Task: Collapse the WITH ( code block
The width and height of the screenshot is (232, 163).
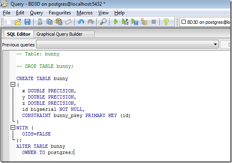Action: 13,128
